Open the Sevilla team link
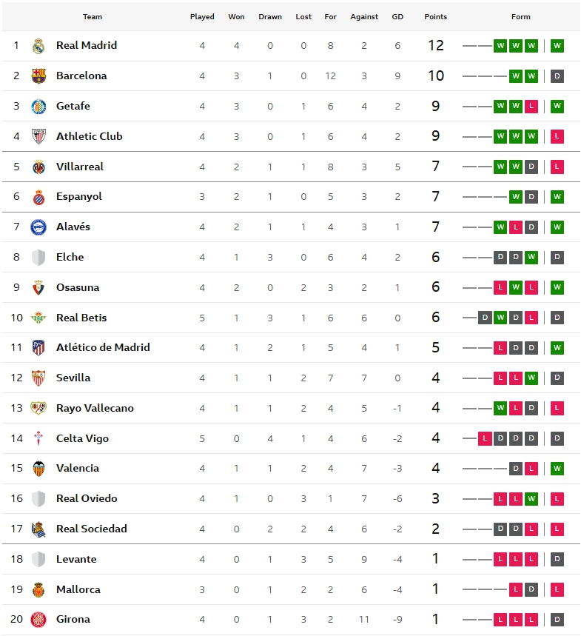581x636 pixels. click(73, 378)
